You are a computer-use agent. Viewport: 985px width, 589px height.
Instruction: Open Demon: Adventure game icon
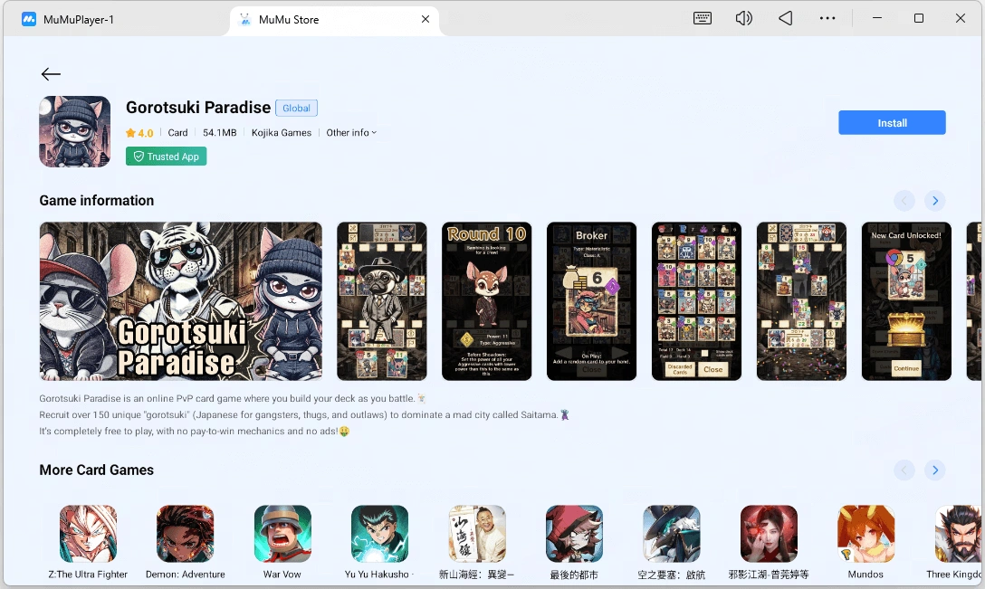186,534
